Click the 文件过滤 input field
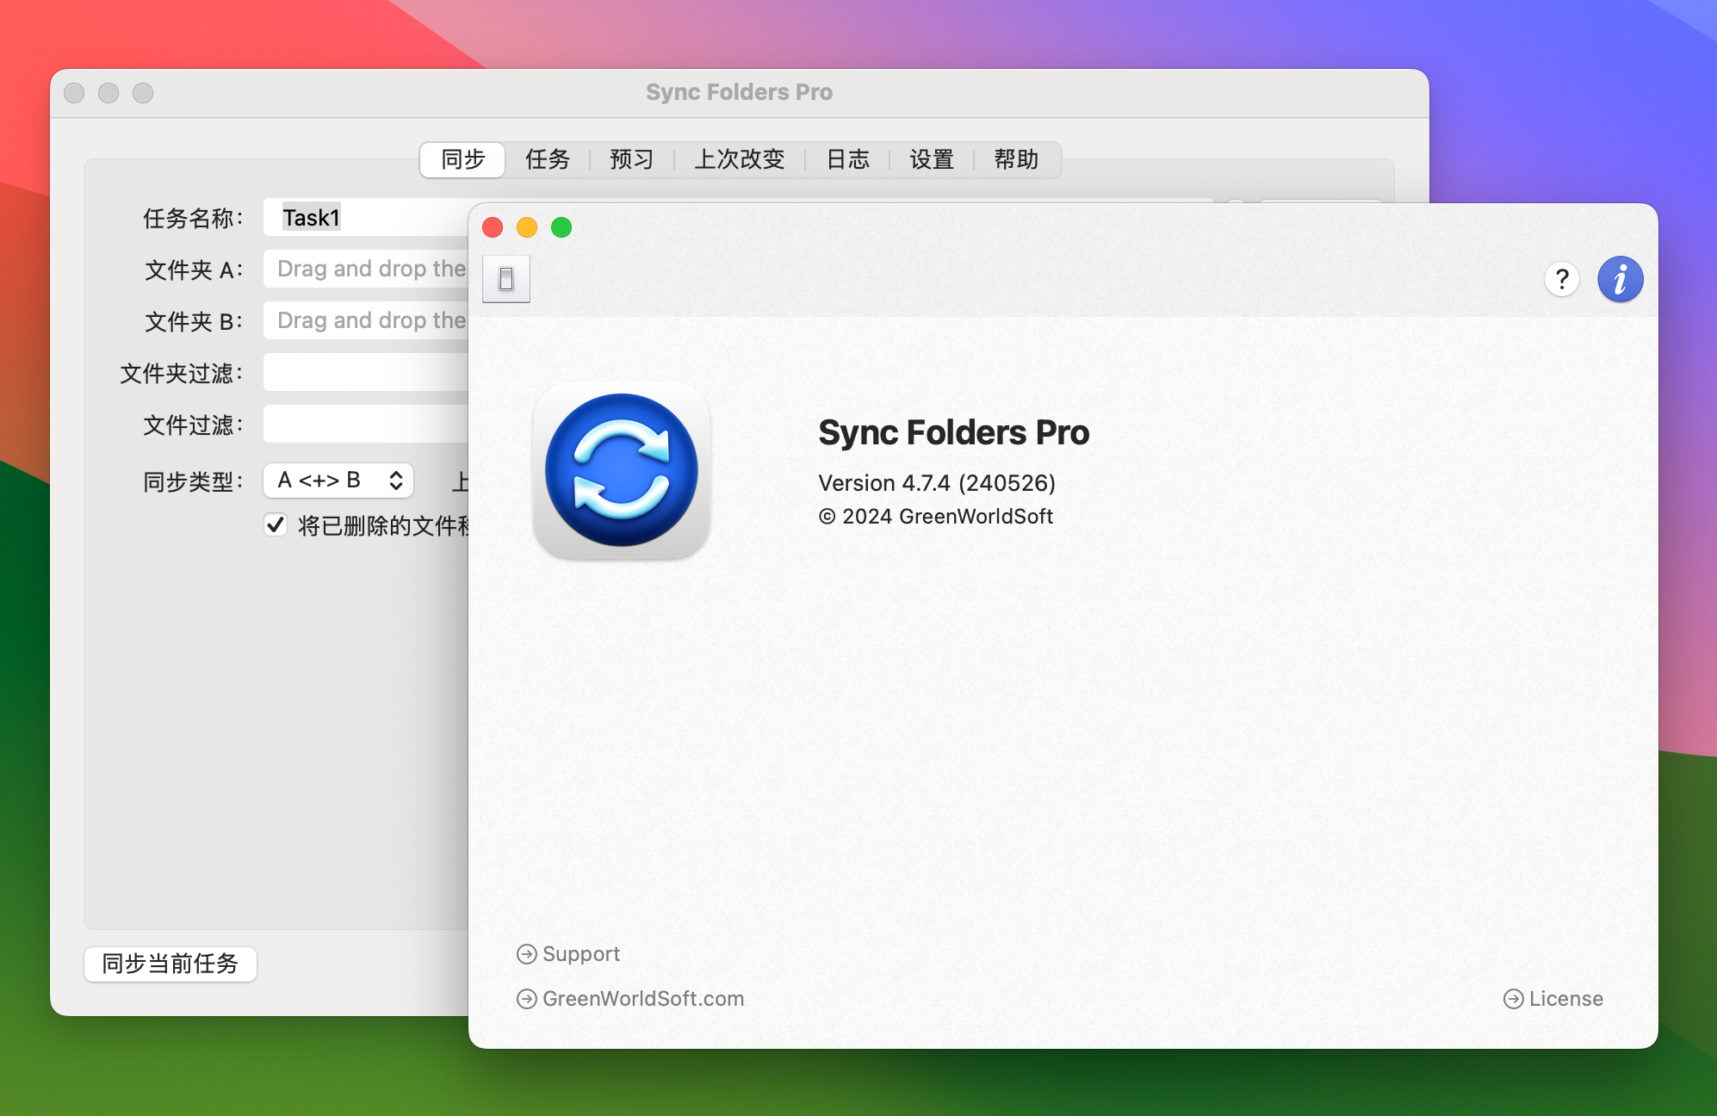The width and height of the screenshot is (1717, 1116). click(x=366, y=424)
